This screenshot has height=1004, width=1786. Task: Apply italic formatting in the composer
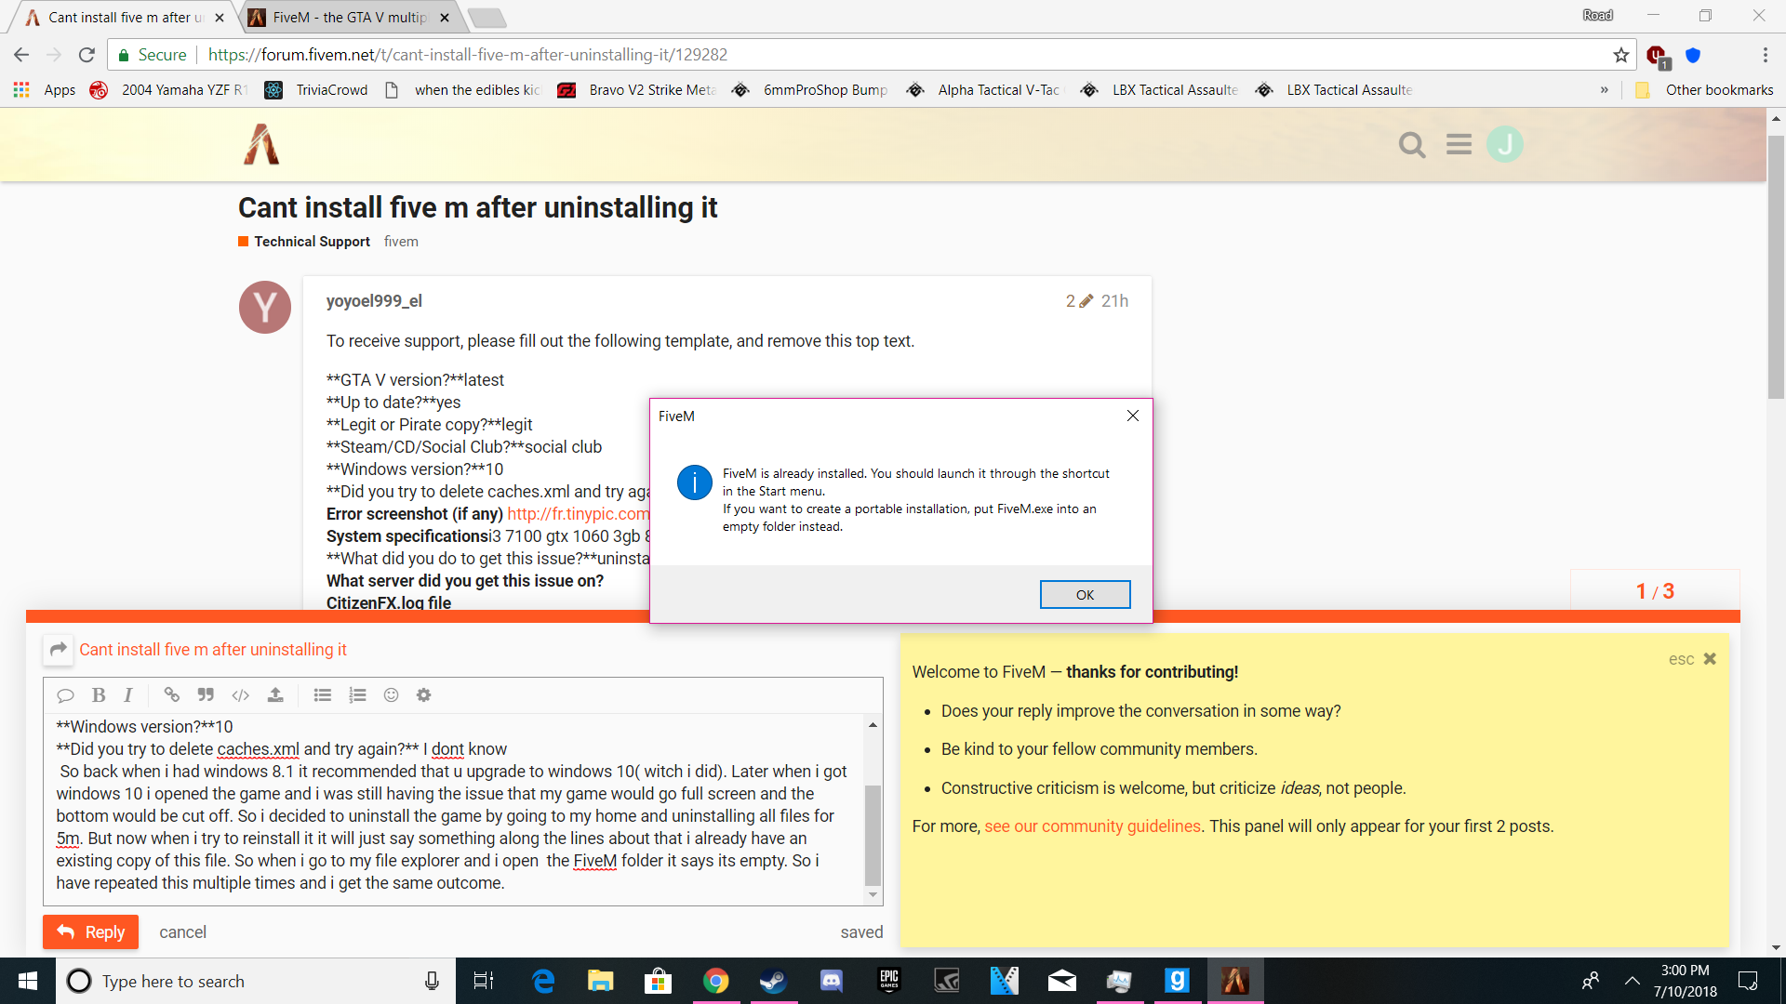tap(127, 694)
